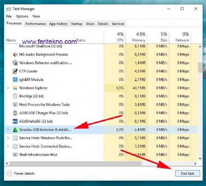Image resolution: width=206 pixels, height=186 pixels.
Task: Click the vertical scrollbar down arrow
Action: (x=200, y=159)
